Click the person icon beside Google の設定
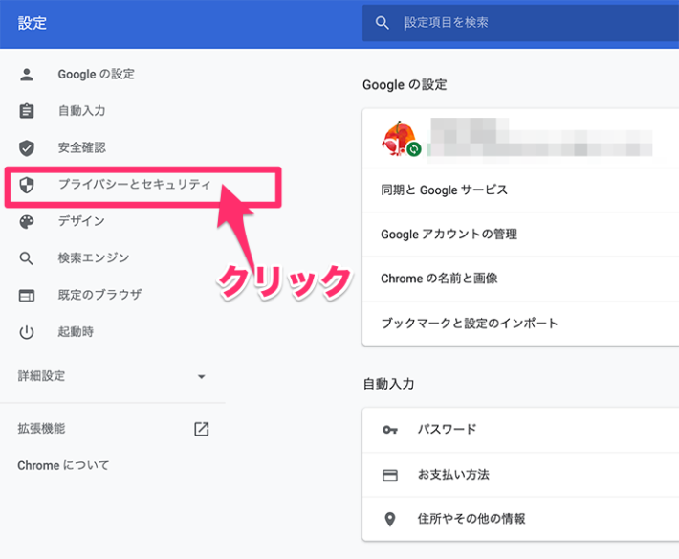Screen dimensions: 679x559 click(27, 74)
